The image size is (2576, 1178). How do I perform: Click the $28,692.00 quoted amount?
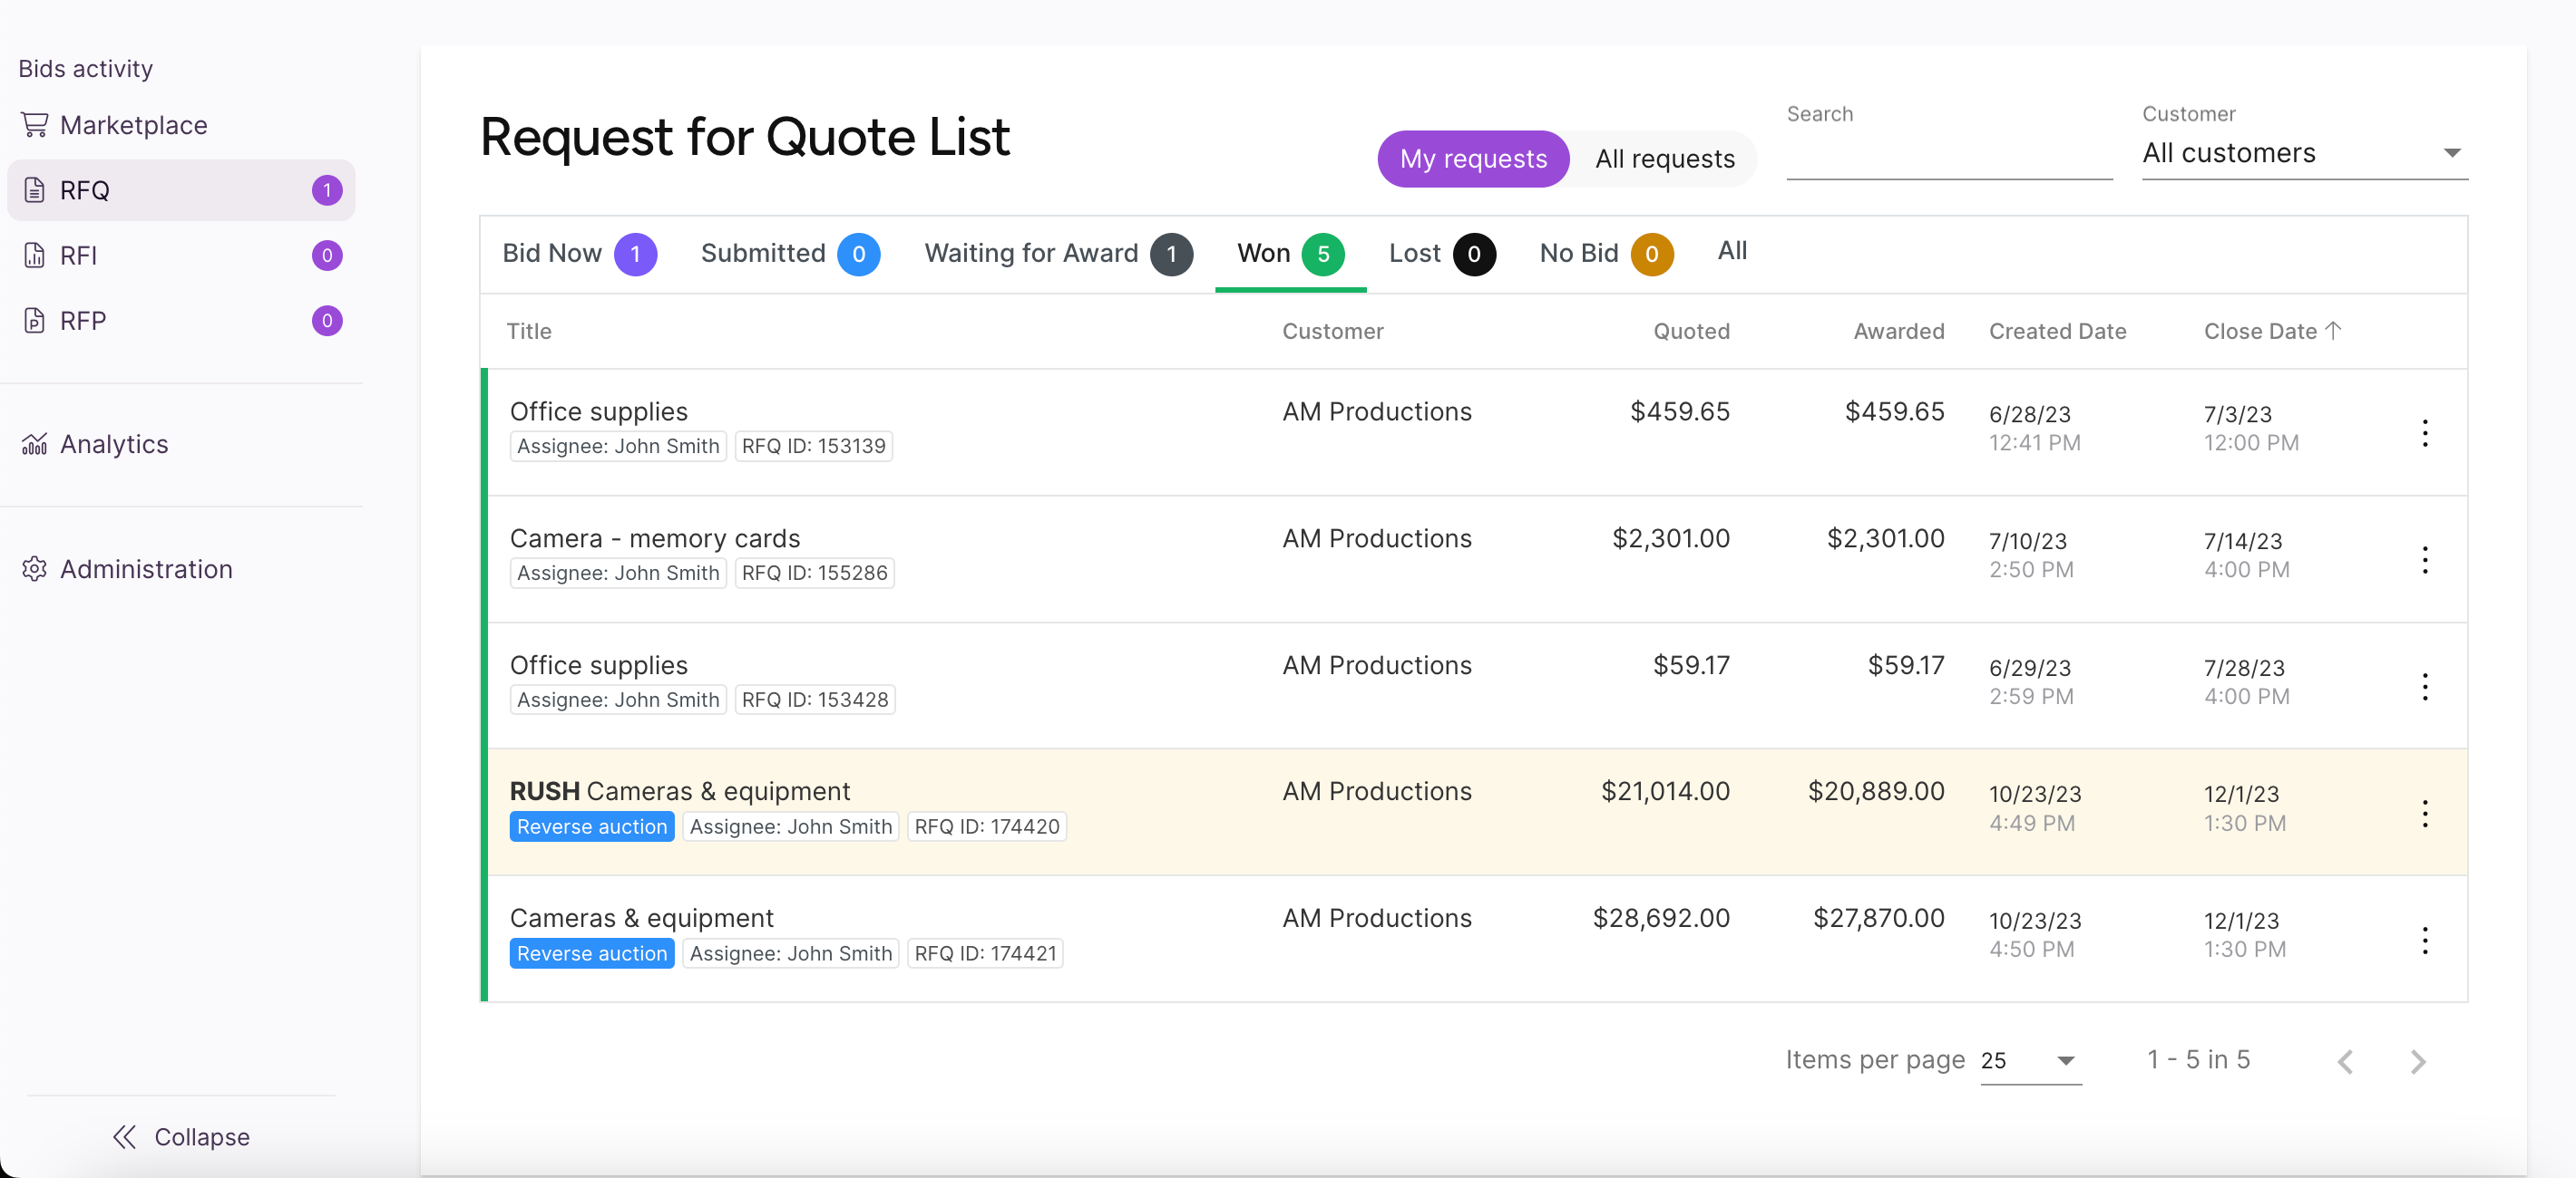[1660, 917]
